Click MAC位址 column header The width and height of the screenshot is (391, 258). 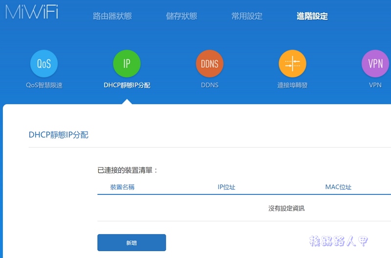[338, 187]
